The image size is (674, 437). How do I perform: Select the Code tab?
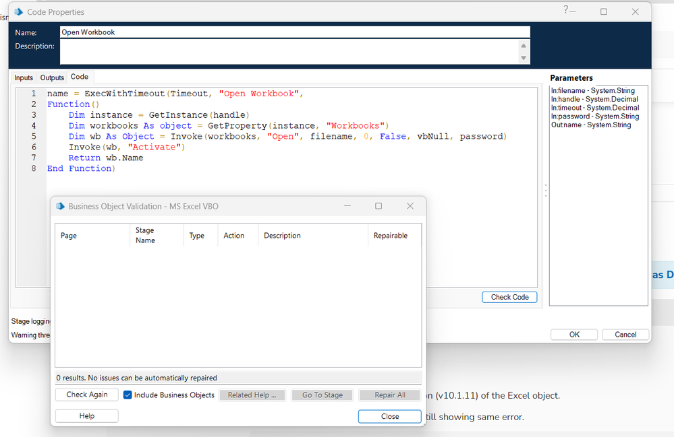tap(80, 77)
